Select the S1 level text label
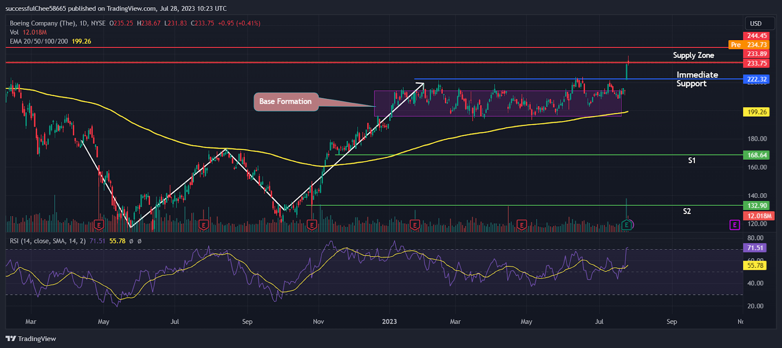Image resolution: width=782 pixels, height=348 pixels. 692,160
